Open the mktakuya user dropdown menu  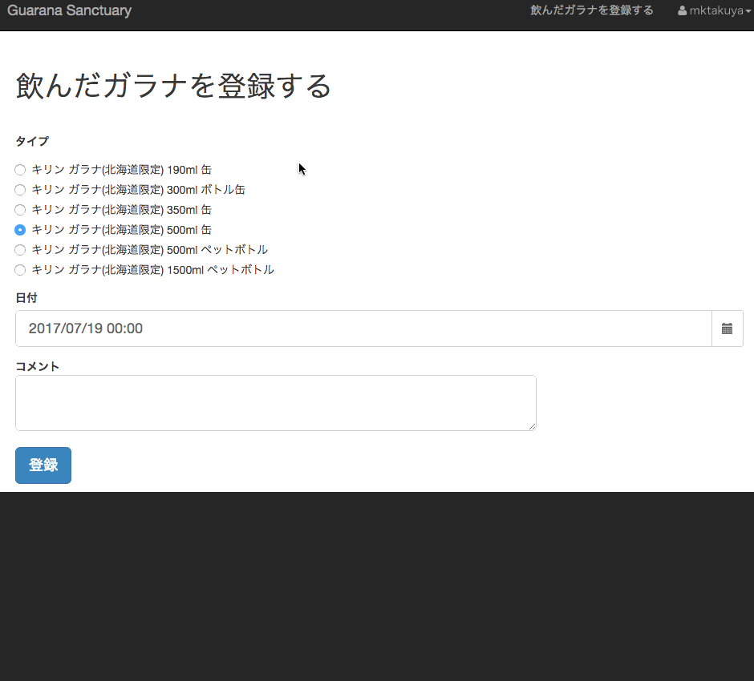pos(714,10)
